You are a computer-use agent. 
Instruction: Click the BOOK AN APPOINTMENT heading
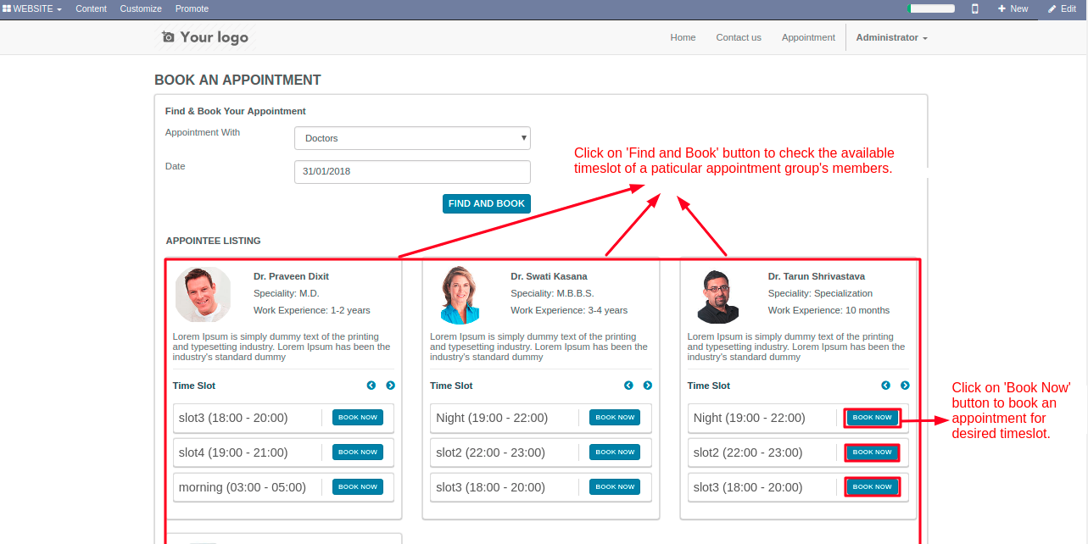tap(237, 80)
